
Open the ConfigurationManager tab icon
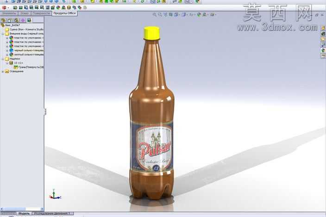point(16,20)
